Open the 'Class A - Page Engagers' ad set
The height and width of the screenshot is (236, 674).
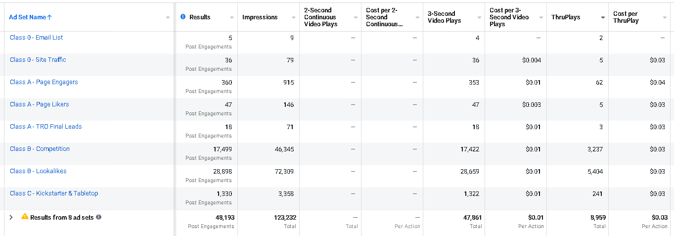tap(44, 82)
